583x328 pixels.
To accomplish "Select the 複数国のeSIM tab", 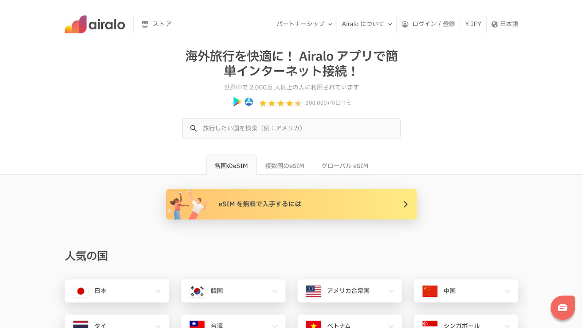I will [x=285, y=165].
